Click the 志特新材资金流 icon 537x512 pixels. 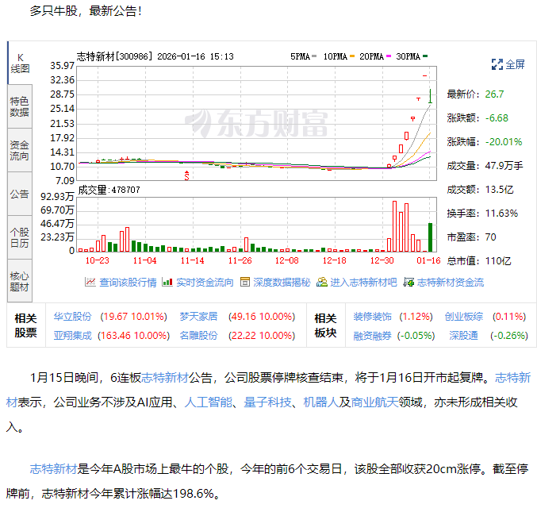(x=409, y=282)
